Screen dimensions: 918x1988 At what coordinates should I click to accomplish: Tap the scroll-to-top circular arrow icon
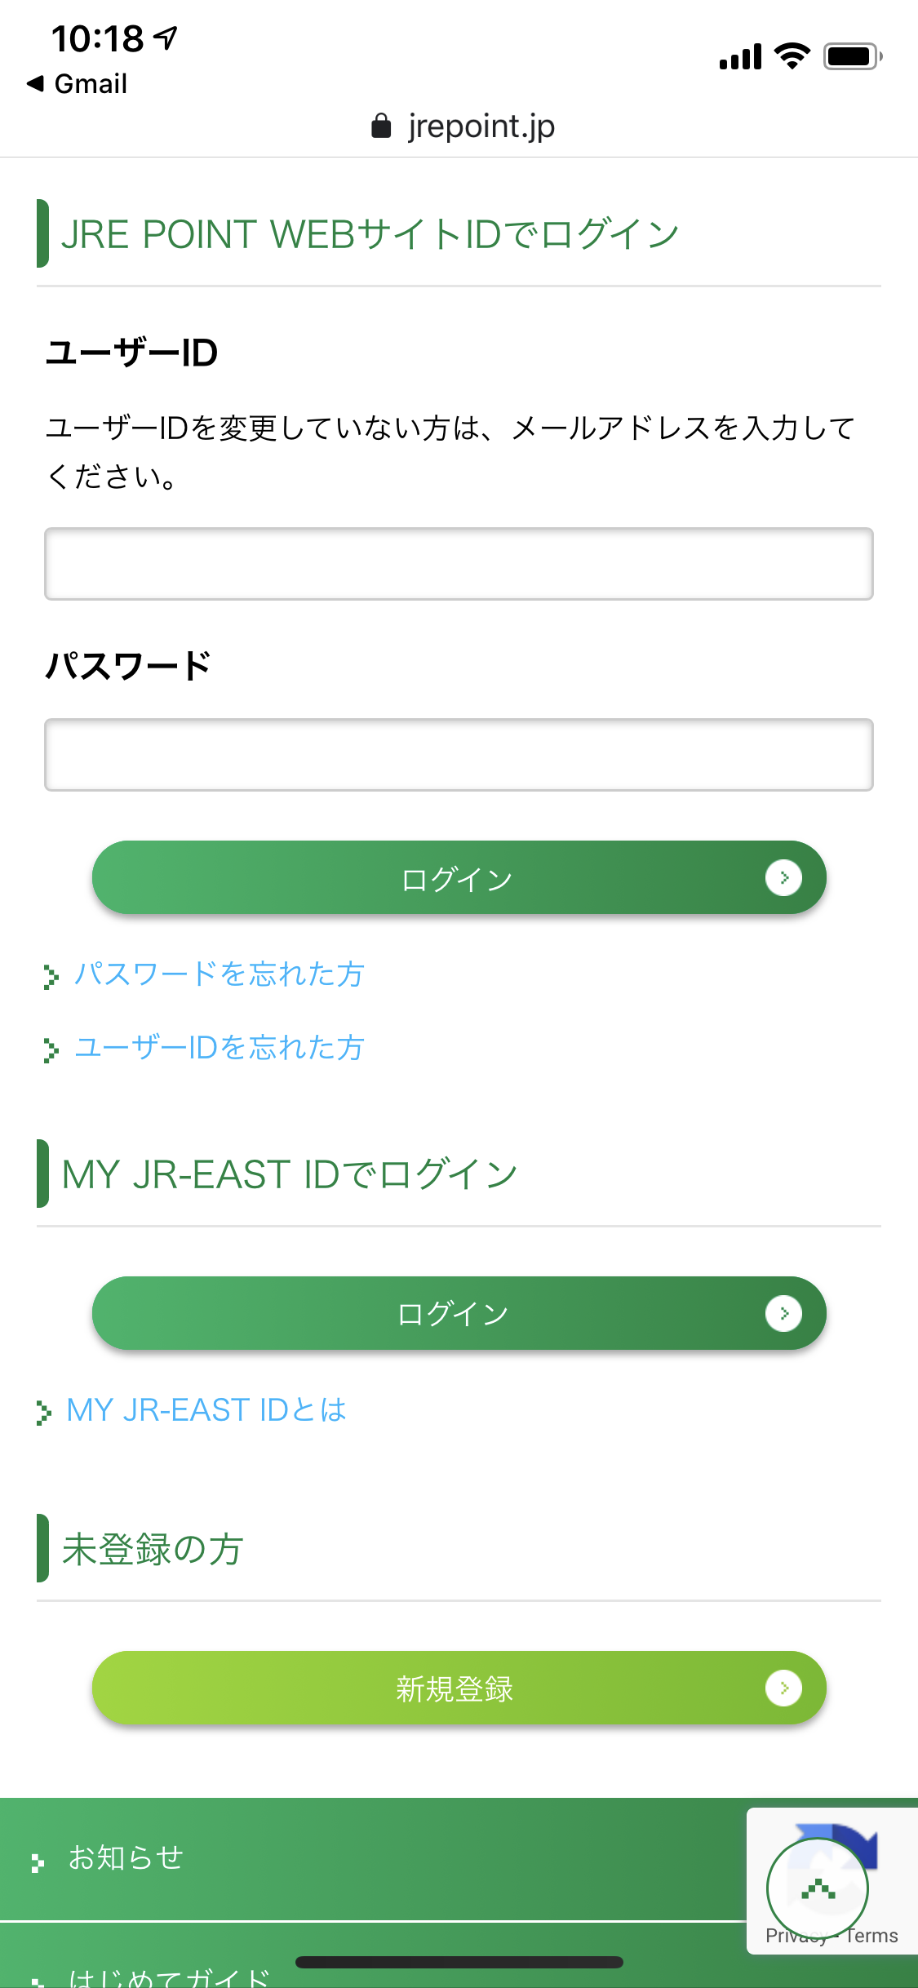pos(818,1888)
